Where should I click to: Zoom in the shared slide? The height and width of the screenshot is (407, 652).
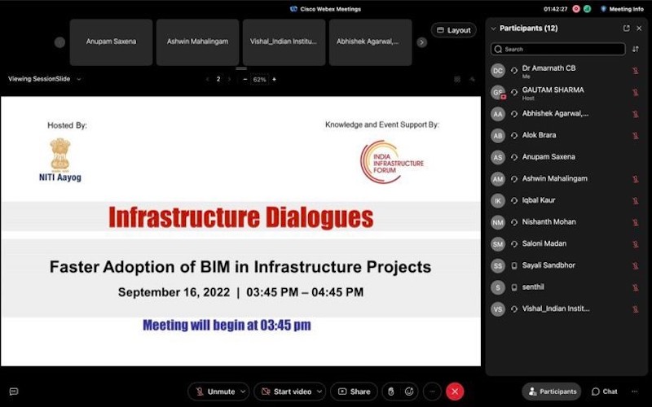tap(275, 79)
